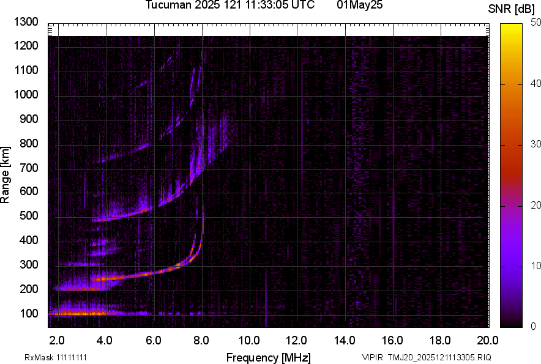This screenshot has width=541, height=364.
Task: Click the range tick label '1200'
Action: pos(26,45)
